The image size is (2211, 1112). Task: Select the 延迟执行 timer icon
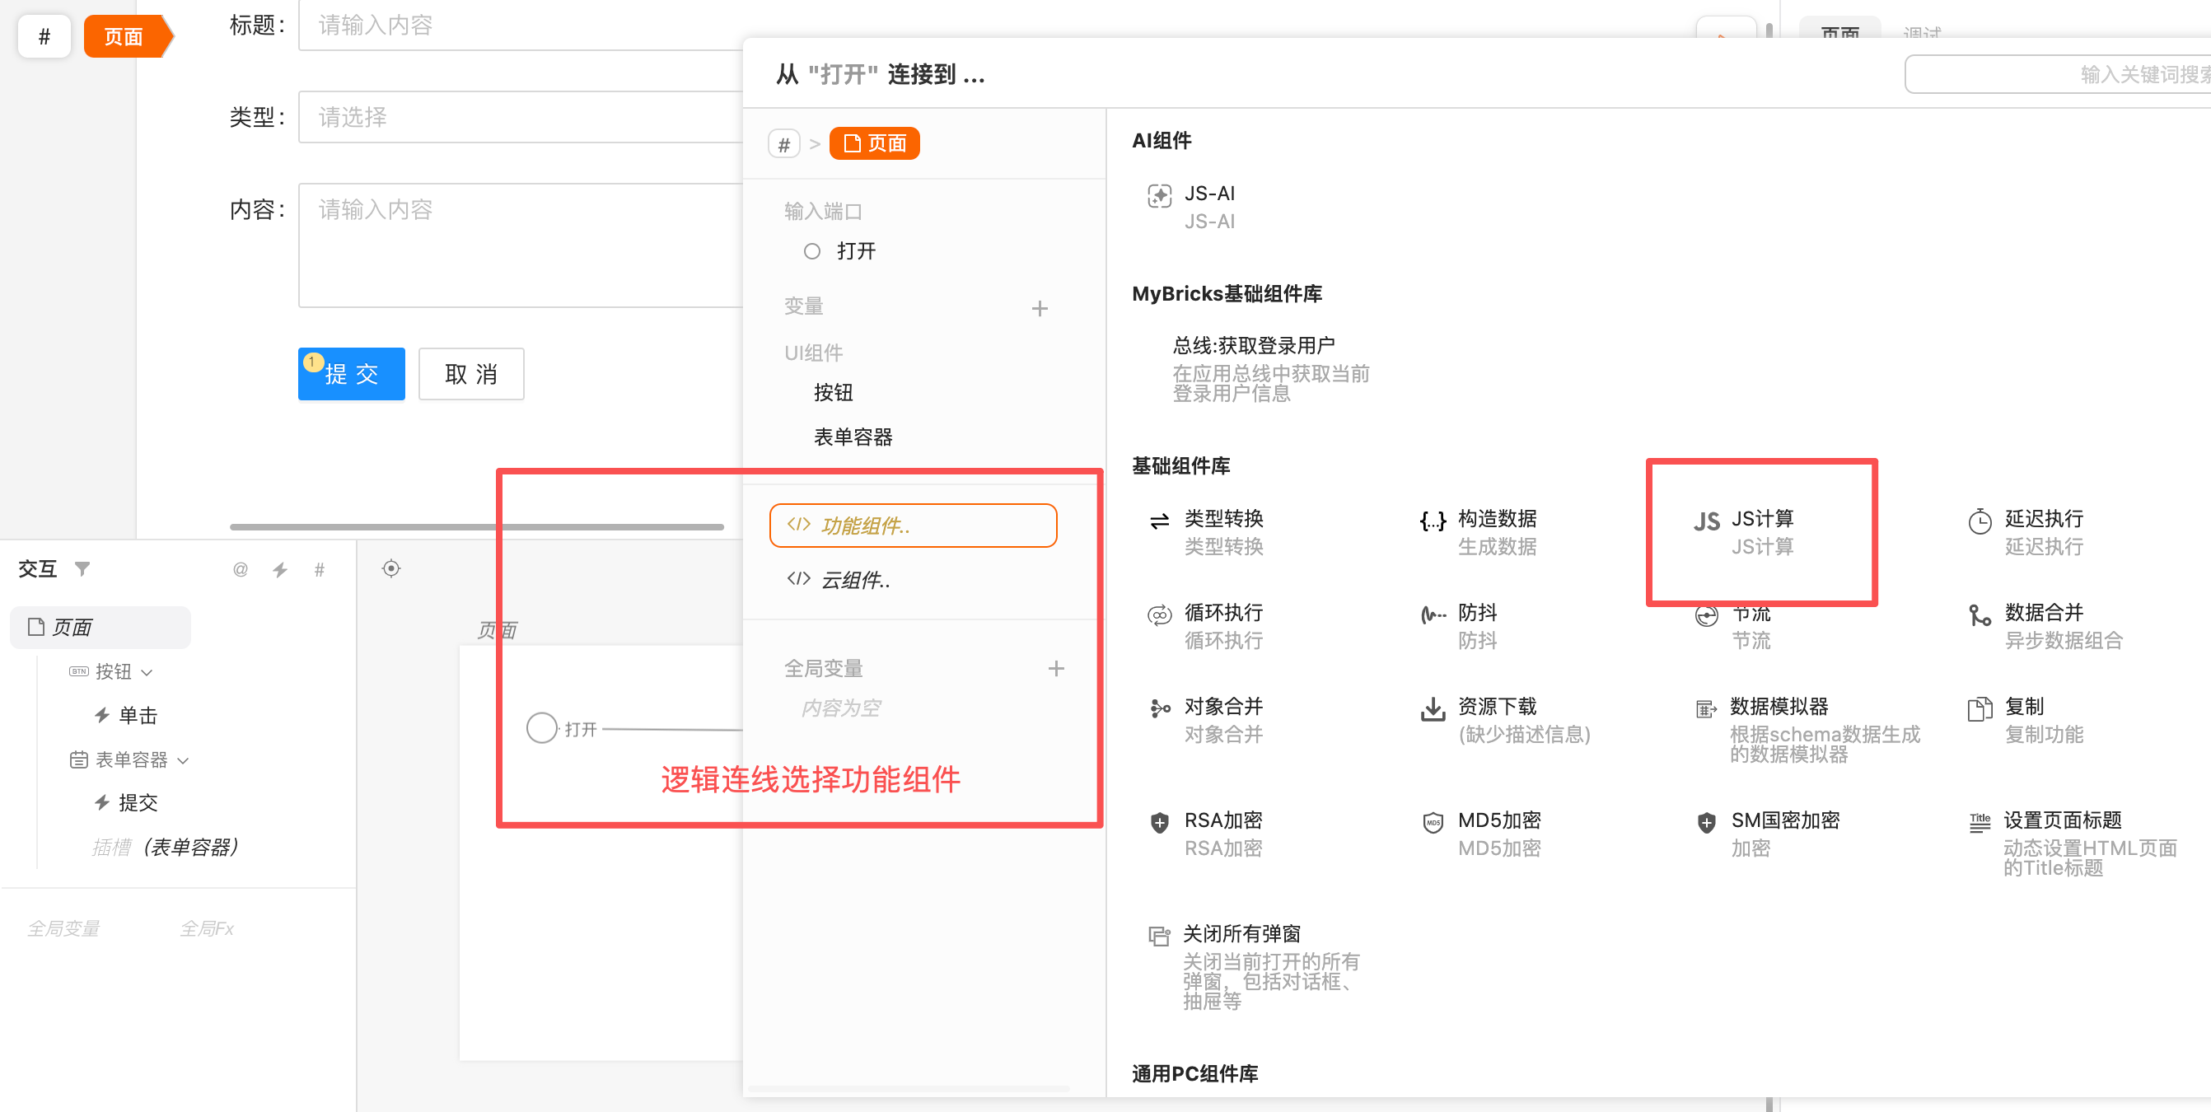(1980, 521)
